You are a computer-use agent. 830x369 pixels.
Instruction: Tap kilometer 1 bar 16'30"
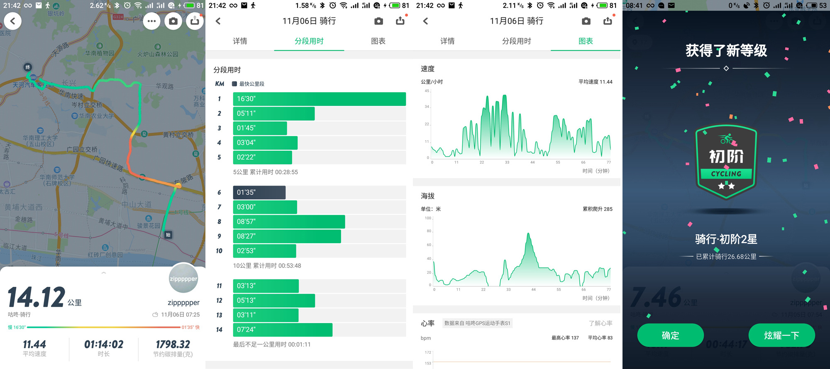point(319,99)
